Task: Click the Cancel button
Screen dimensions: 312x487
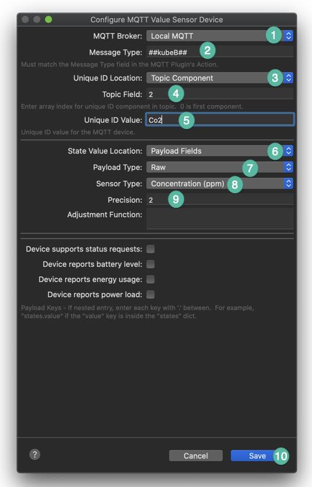Action: 196,455
